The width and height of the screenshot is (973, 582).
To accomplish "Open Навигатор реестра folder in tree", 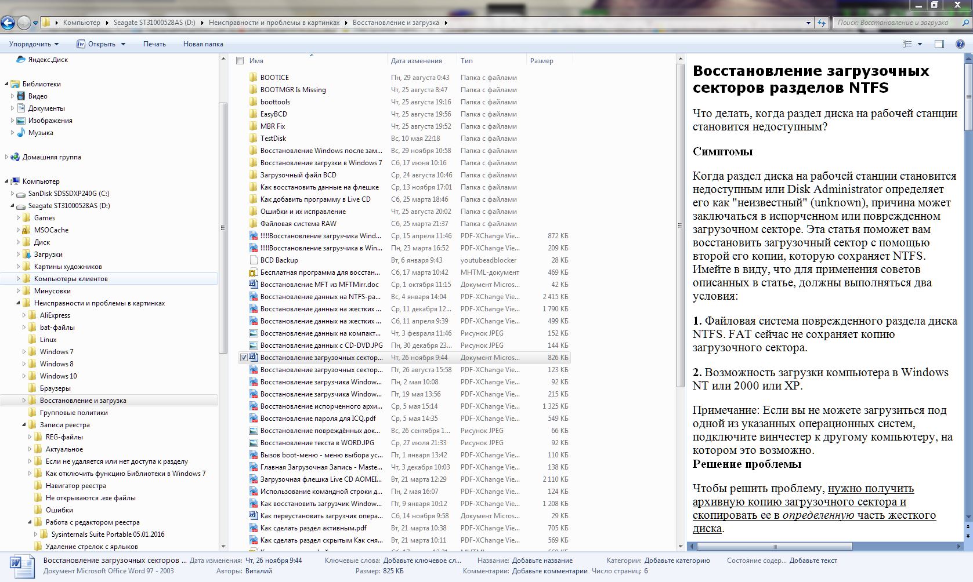I will (76, 486).
